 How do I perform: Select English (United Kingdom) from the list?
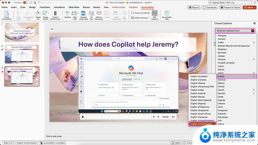tap(202, 120)
